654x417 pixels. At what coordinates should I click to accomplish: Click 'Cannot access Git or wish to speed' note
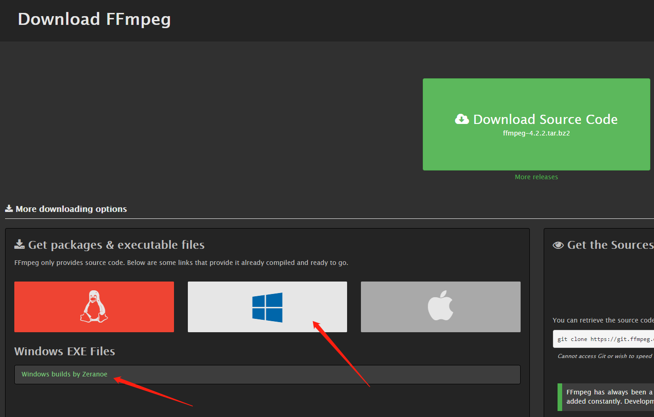(x=605, y=356)
